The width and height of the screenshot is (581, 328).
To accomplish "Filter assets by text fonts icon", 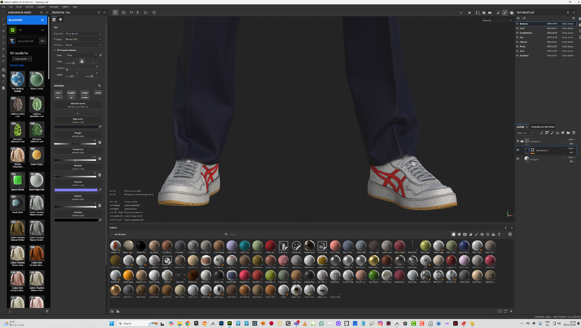I will (499, 234).
